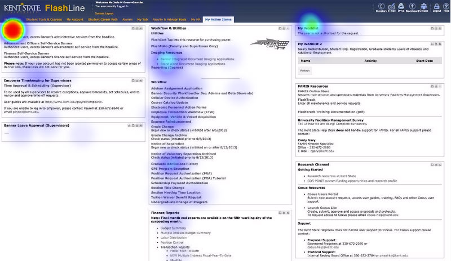Open Grade Change link
Image resolution: width=451 pixels, height=261 pixels.
pyautogui.click(x=162, y=127)
